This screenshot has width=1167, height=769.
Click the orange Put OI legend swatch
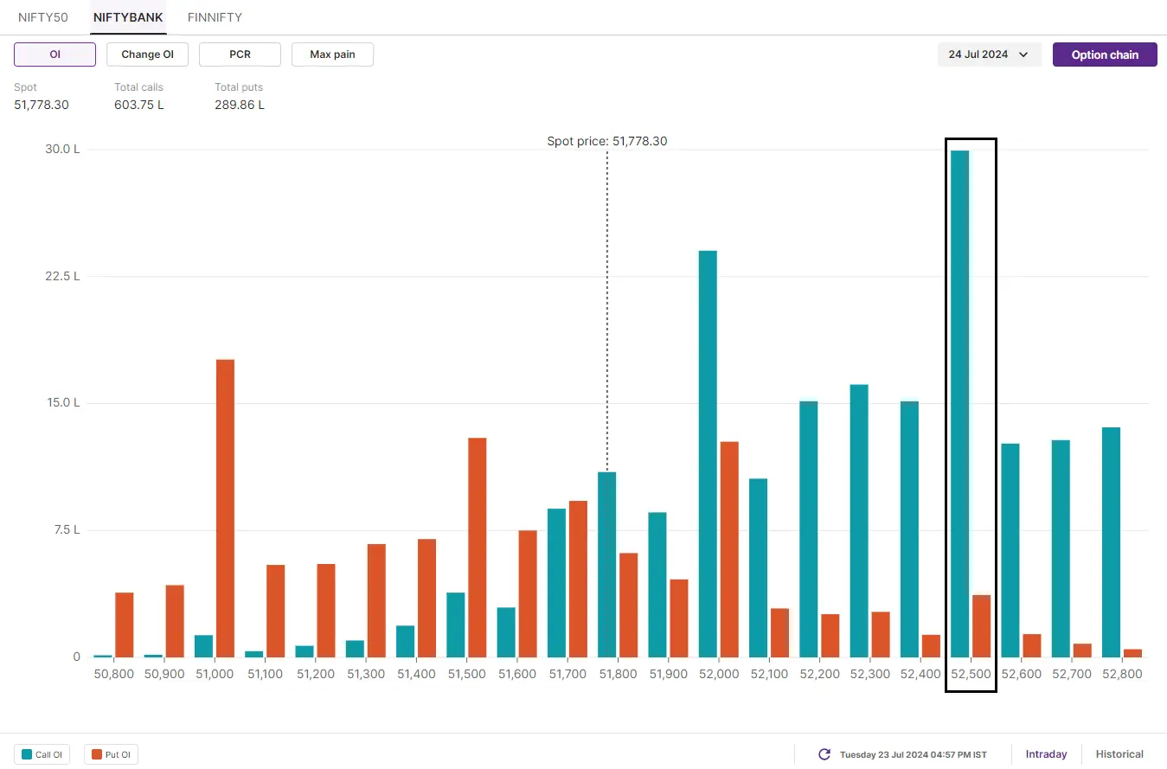point(96,754)
